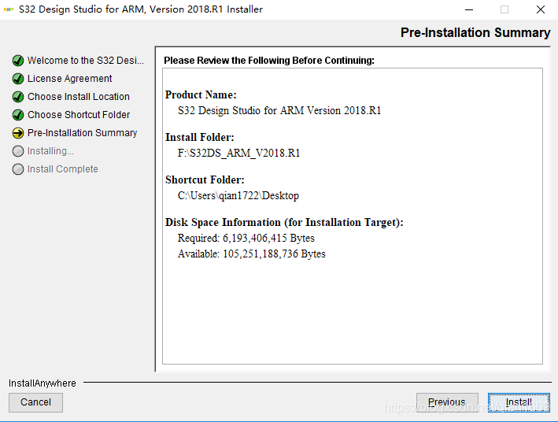Minimize the installer window

467,9
